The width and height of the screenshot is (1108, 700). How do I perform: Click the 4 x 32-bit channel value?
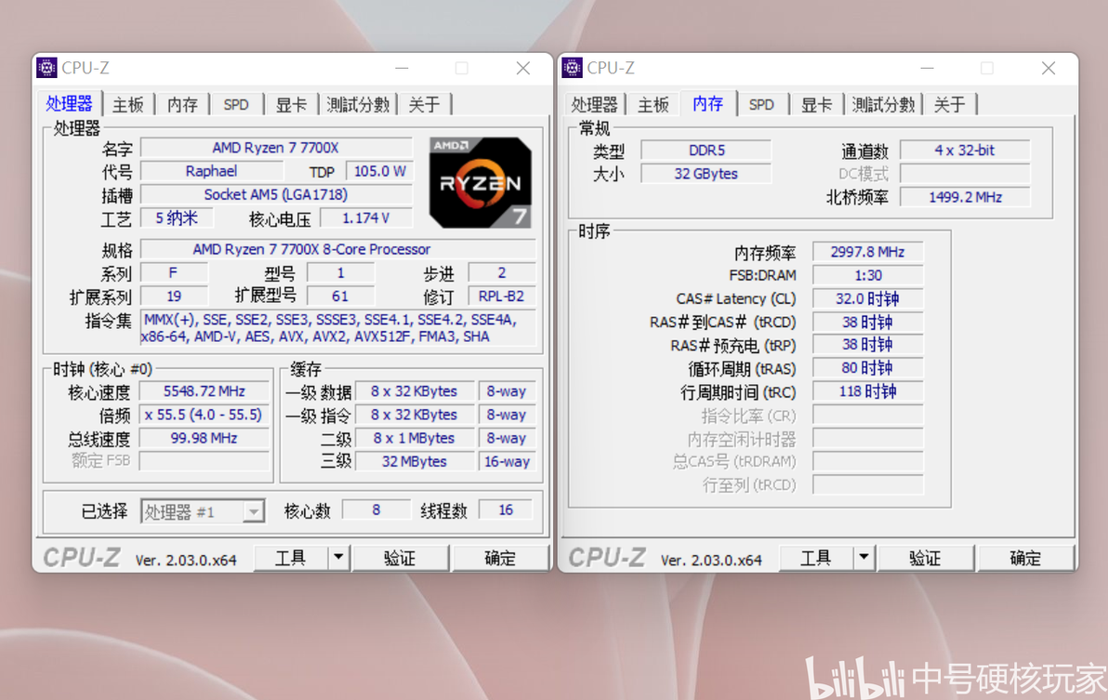(965, 151)
